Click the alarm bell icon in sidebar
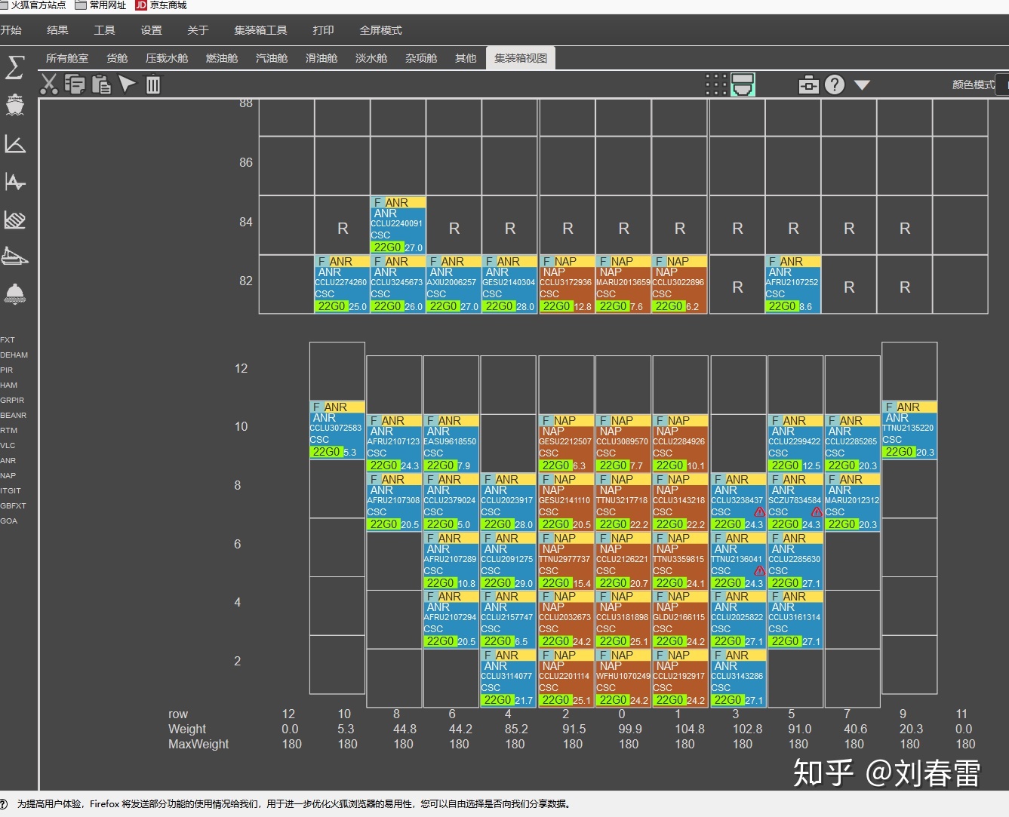Image resolution: width=1009 pixels, height=817 pixels. click(14, 293)
